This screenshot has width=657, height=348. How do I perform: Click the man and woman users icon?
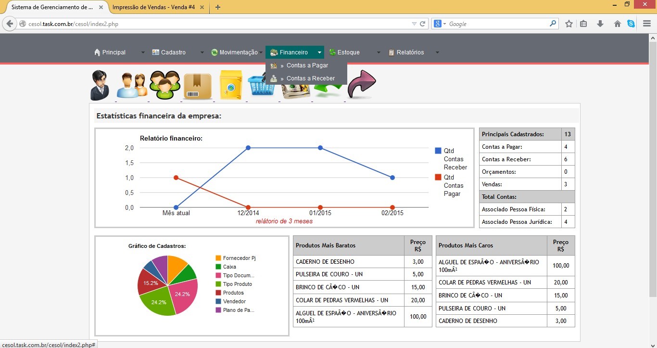132,85
